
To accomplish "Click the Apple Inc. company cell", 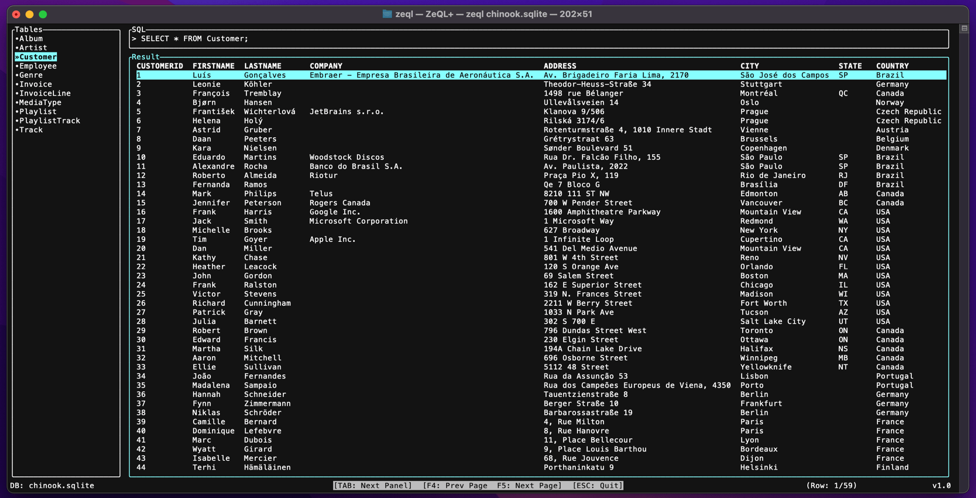I will [332, 240].
